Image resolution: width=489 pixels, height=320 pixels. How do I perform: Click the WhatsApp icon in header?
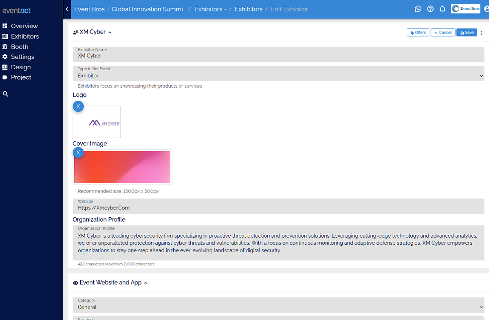(x=418, y=9)
